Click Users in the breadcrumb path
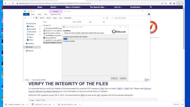This screenshot has height=107, width=190. point(55,18)
